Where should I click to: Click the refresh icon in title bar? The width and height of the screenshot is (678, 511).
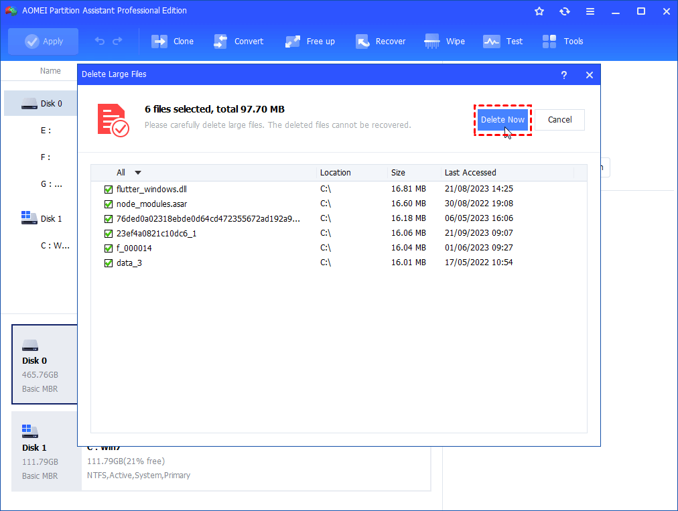(565, 11)
